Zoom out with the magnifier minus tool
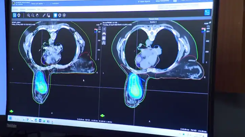The image size is (245, 137). (x=33, y=15)
